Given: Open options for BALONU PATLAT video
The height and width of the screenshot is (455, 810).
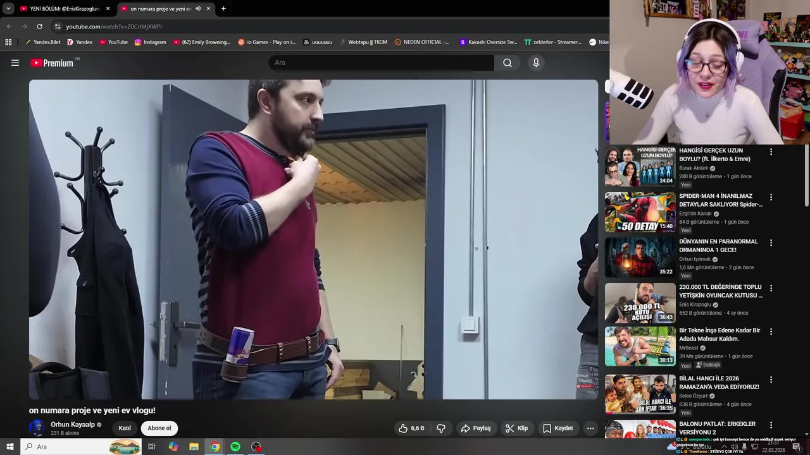Looking at the screenshot, I should click(x=771, y=425).
